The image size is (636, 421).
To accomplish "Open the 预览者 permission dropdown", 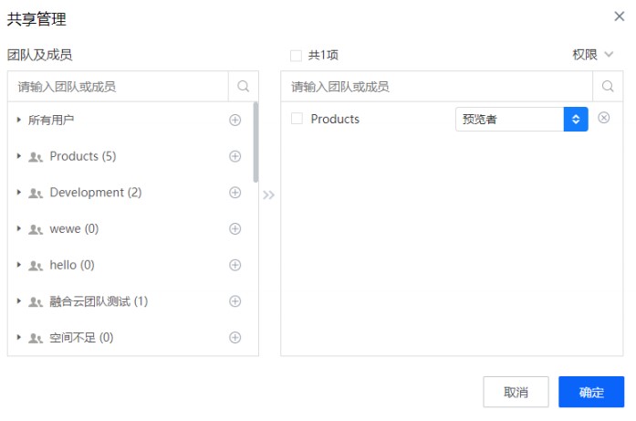I will pyautogui.click(x=521, y=120).
